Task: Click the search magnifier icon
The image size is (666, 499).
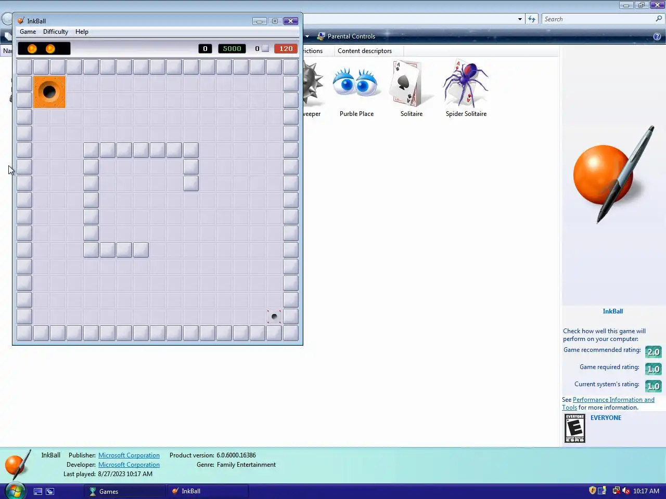Action: (659, 19)
